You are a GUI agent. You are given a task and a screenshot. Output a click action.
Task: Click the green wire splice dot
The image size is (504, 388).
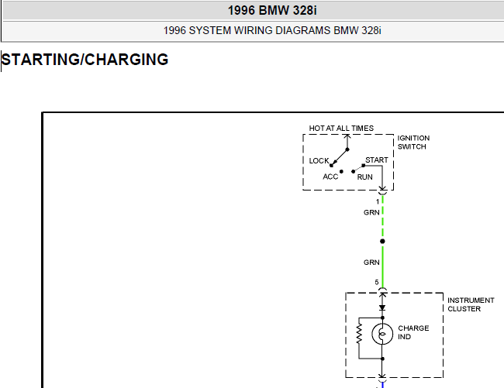tap(382, 242)
